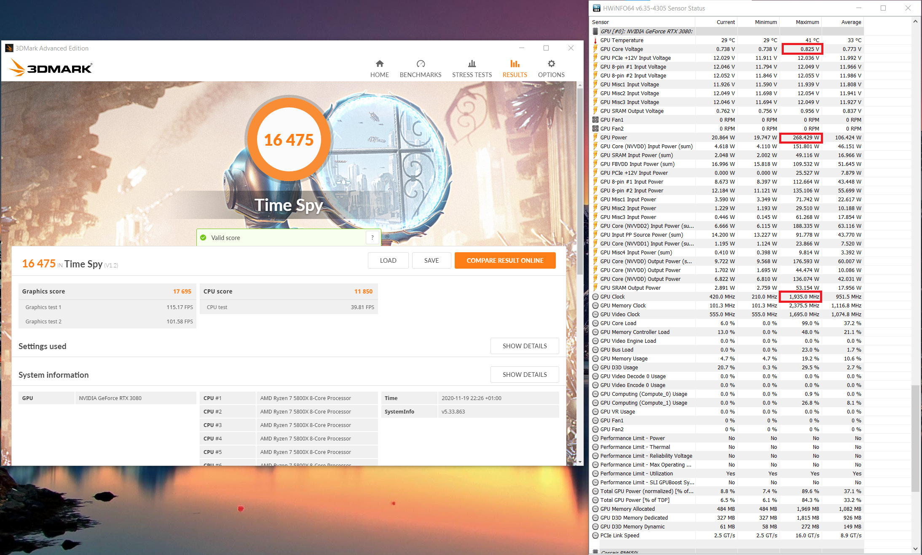Click the 3DMark logo
922x555 pixels.
pyautogui.click(x=51, y=68)
